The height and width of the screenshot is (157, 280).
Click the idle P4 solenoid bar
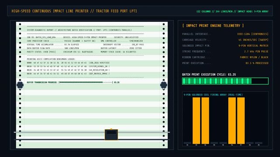[x=214, y=143]
